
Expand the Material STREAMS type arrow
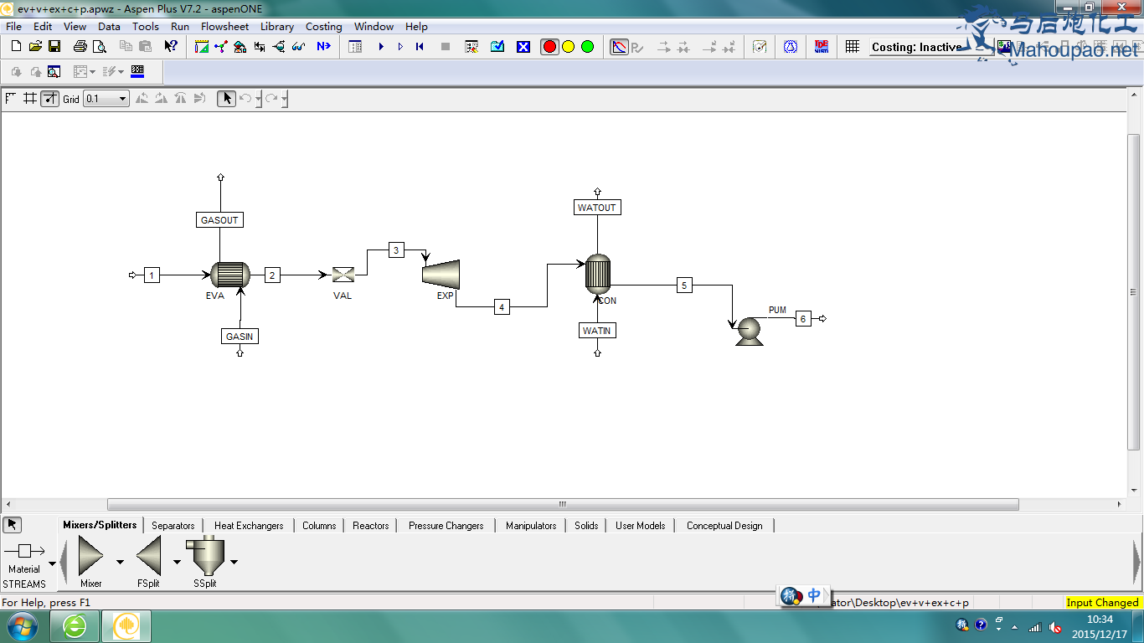point(52,563)
